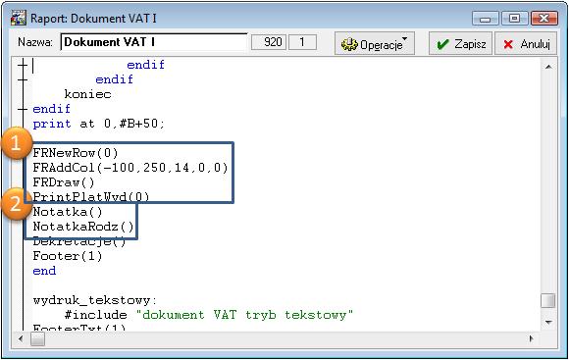569x360 pixels.
Task: Click the 920 number field
Action: click(269, 42)
